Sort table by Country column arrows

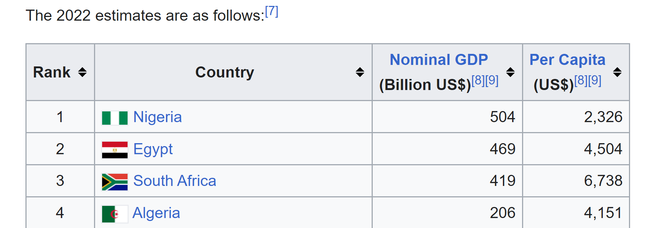click(360, 72)
